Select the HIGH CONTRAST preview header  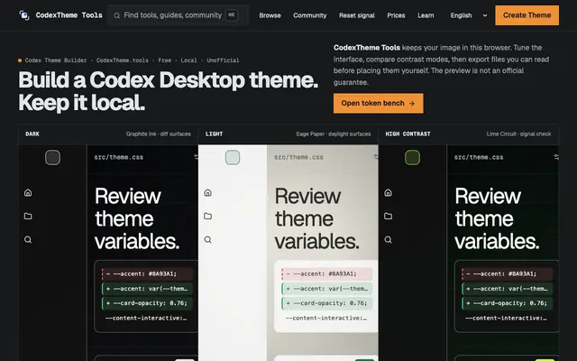click(469, 134)
